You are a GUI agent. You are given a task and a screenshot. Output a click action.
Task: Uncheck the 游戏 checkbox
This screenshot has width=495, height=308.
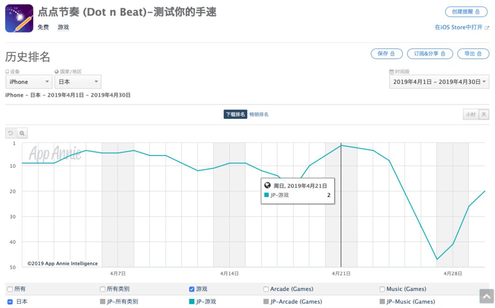click(x=192, y=289)
